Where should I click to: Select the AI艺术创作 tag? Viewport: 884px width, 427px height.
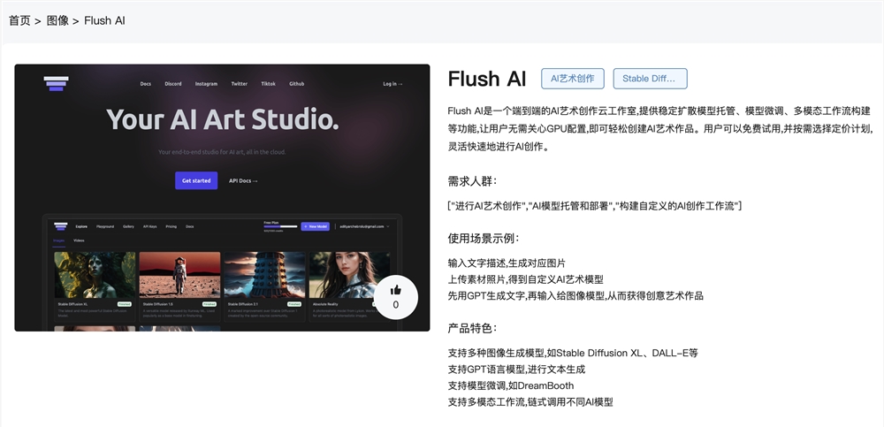(572, 79)
